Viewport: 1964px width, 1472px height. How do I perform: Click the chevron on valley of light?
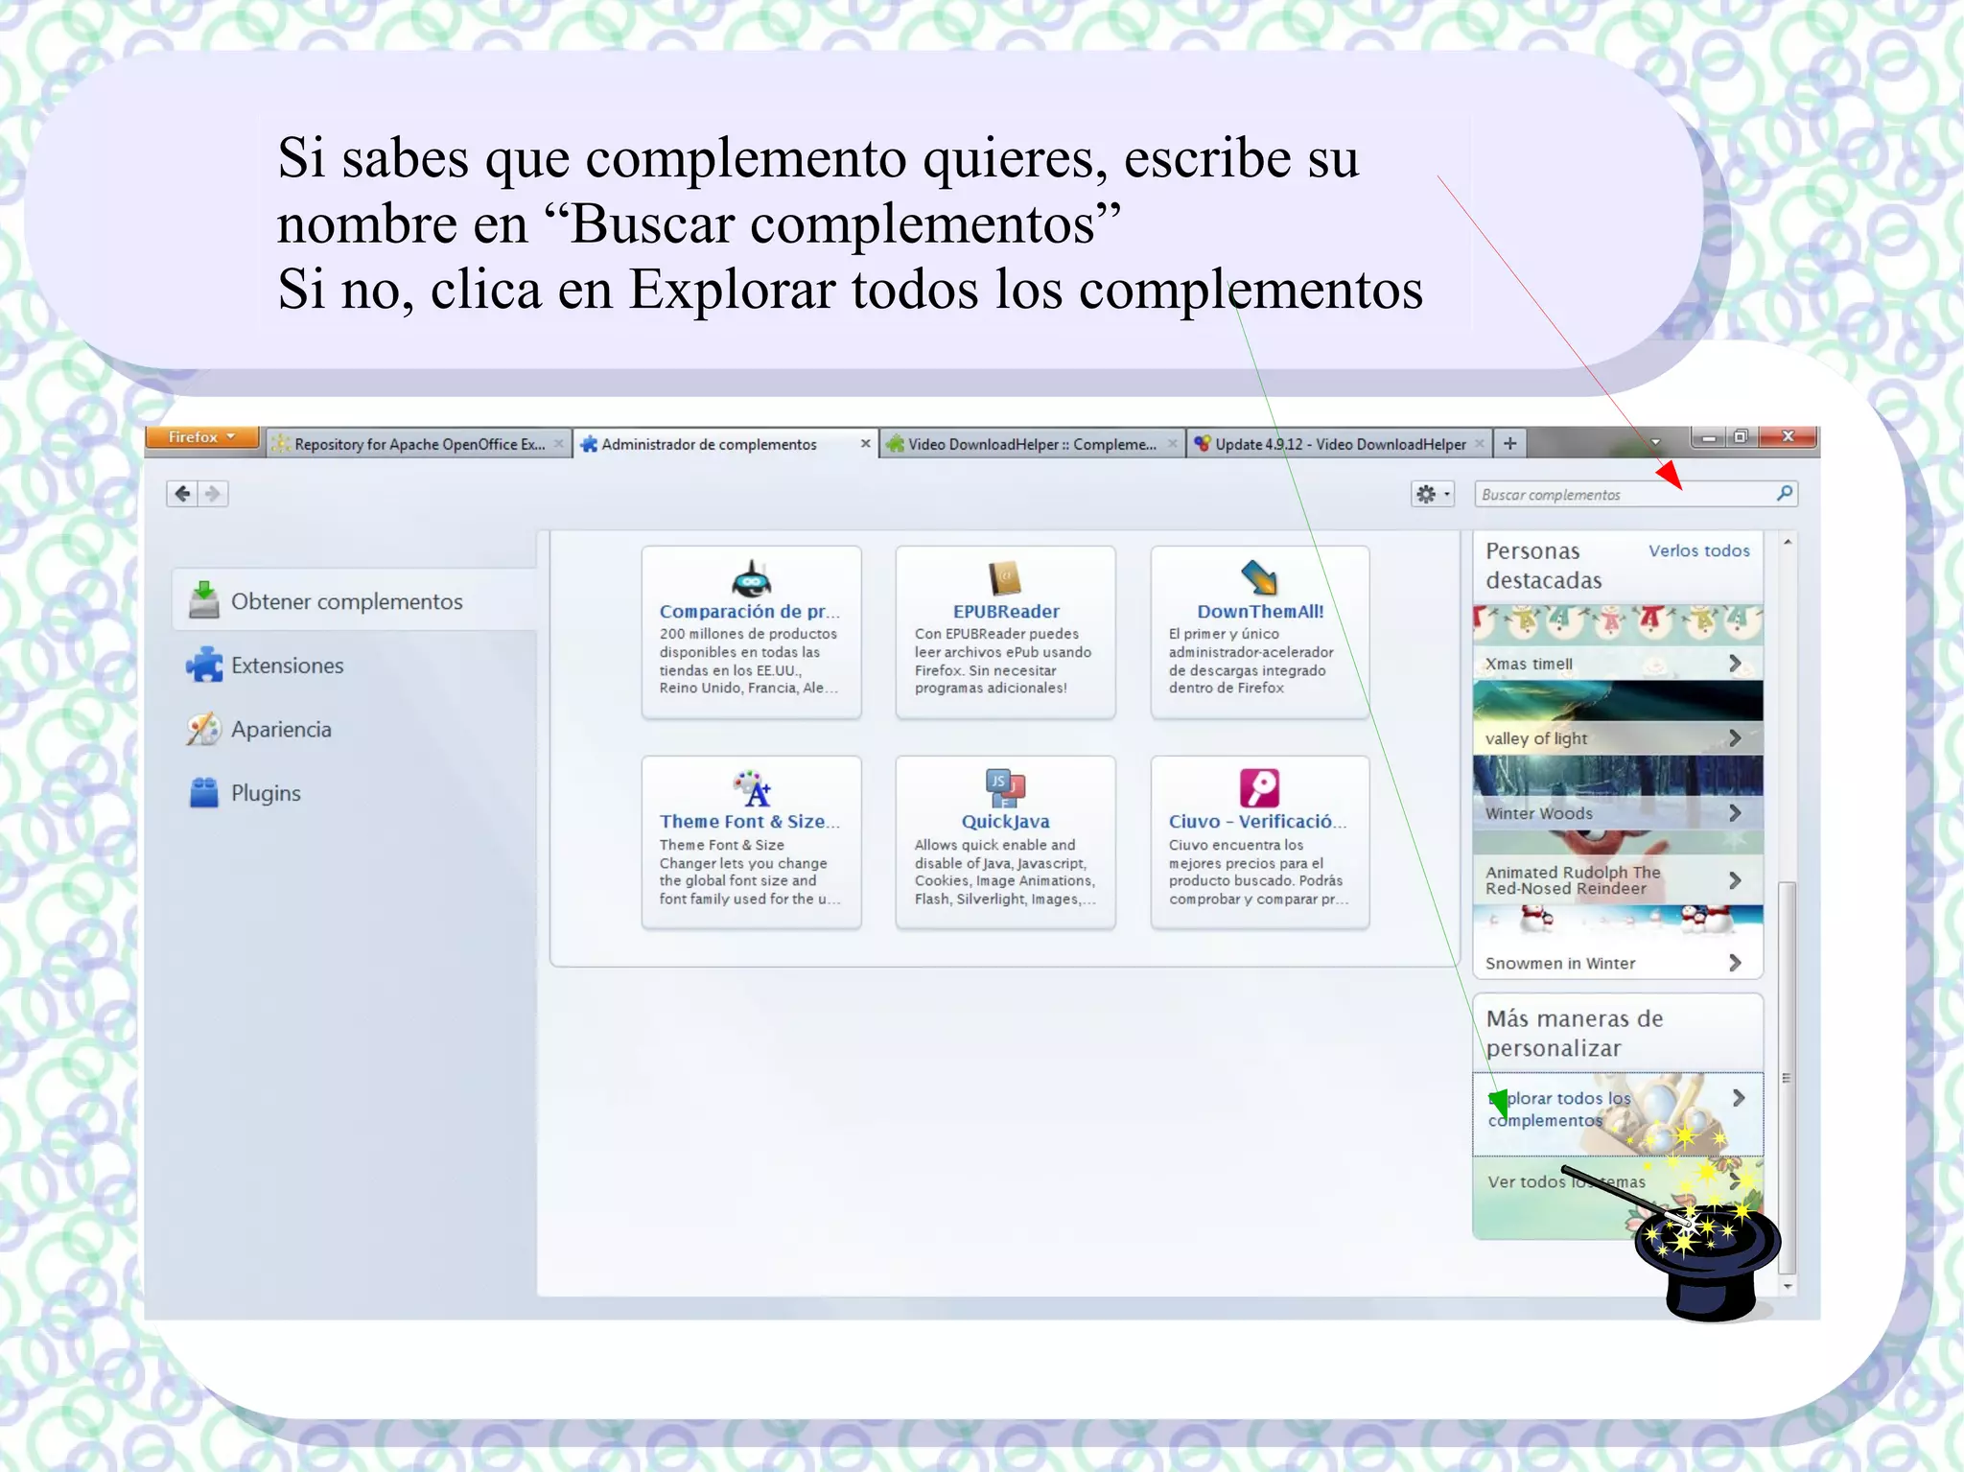point(1735,737)
